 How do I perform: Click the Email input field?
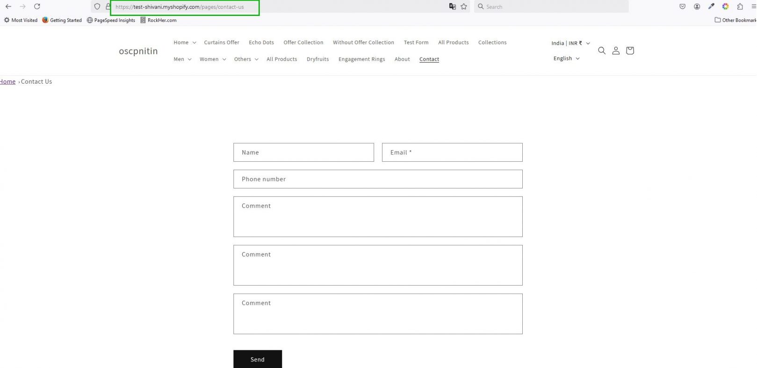[452, 152]
